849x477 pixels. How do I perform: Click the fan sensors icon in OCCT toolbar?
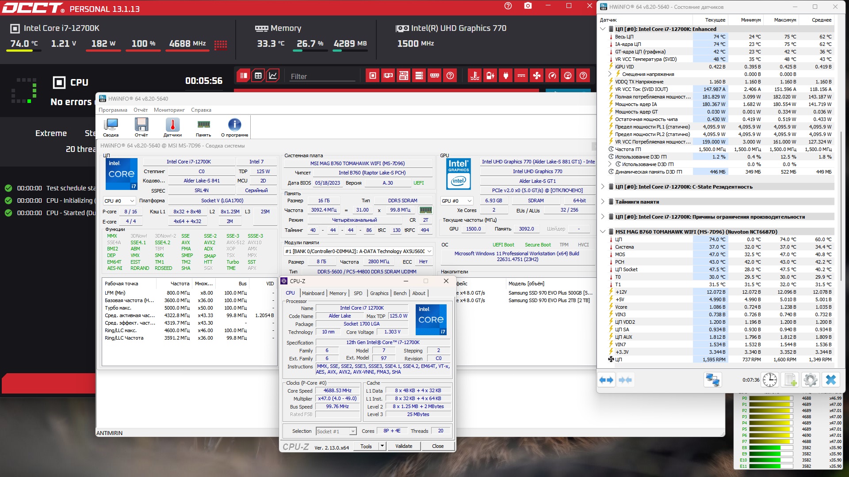(537, 76)
